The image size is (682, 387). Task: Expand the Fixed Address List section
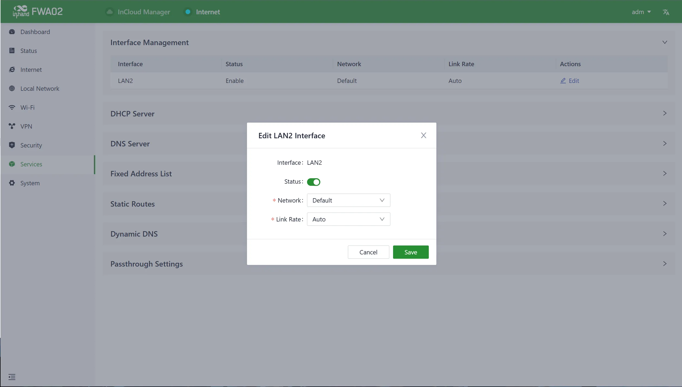click(x=665, y=174)
